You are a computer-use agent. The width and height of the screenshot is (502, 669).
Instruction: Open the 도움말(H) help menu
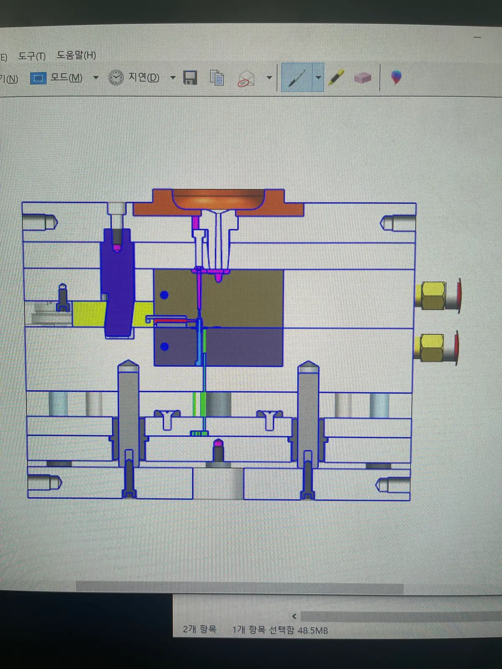tap(77, 55)
